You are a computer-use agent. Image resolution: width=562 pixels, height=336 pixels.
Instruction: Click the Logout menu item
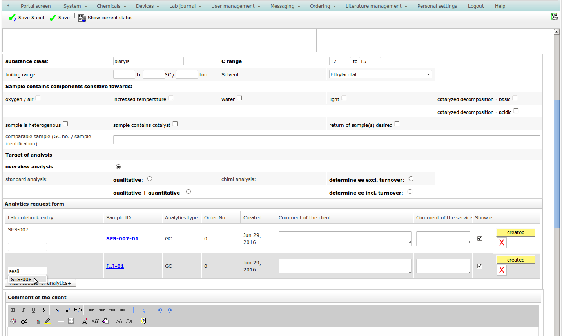click(x=476, y=6)
